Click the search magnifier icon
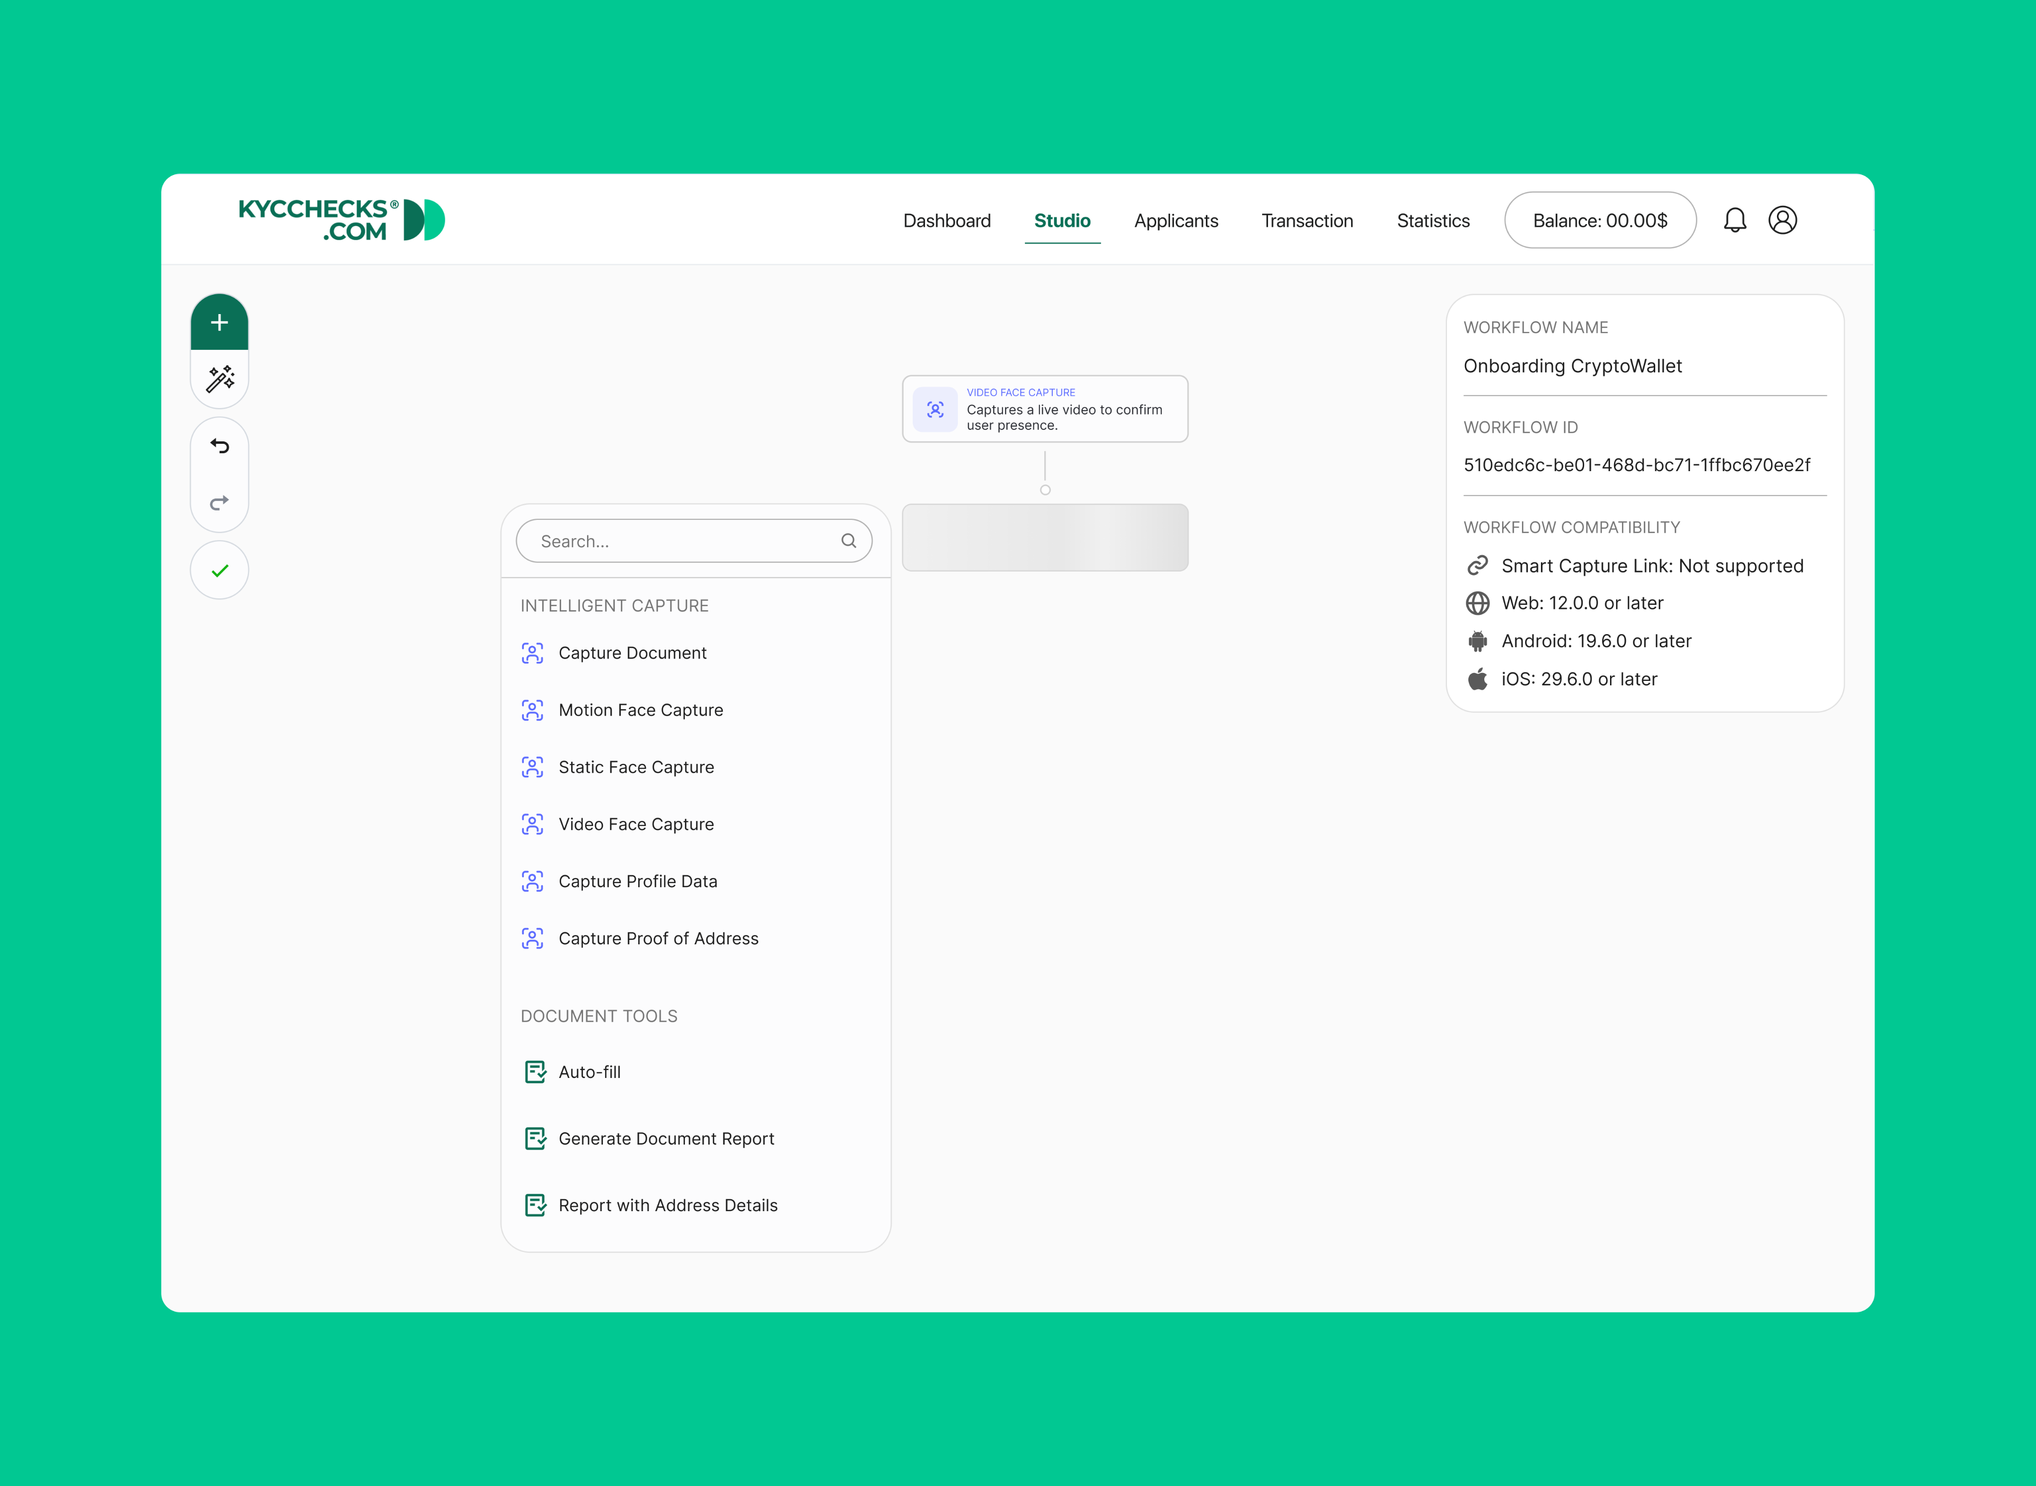The image size is (2036, 1486). pyautogui.click(x=848, y=541)
